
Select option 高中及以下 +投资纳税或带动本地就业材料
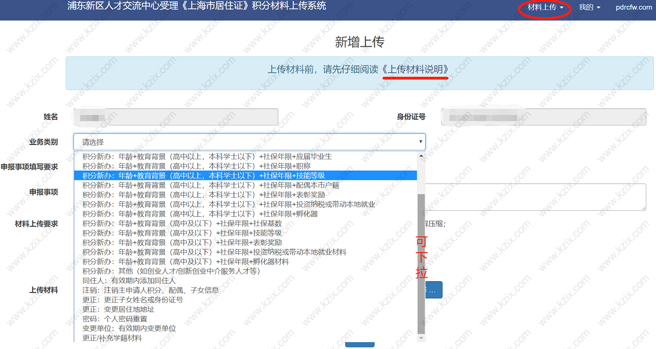245,252
